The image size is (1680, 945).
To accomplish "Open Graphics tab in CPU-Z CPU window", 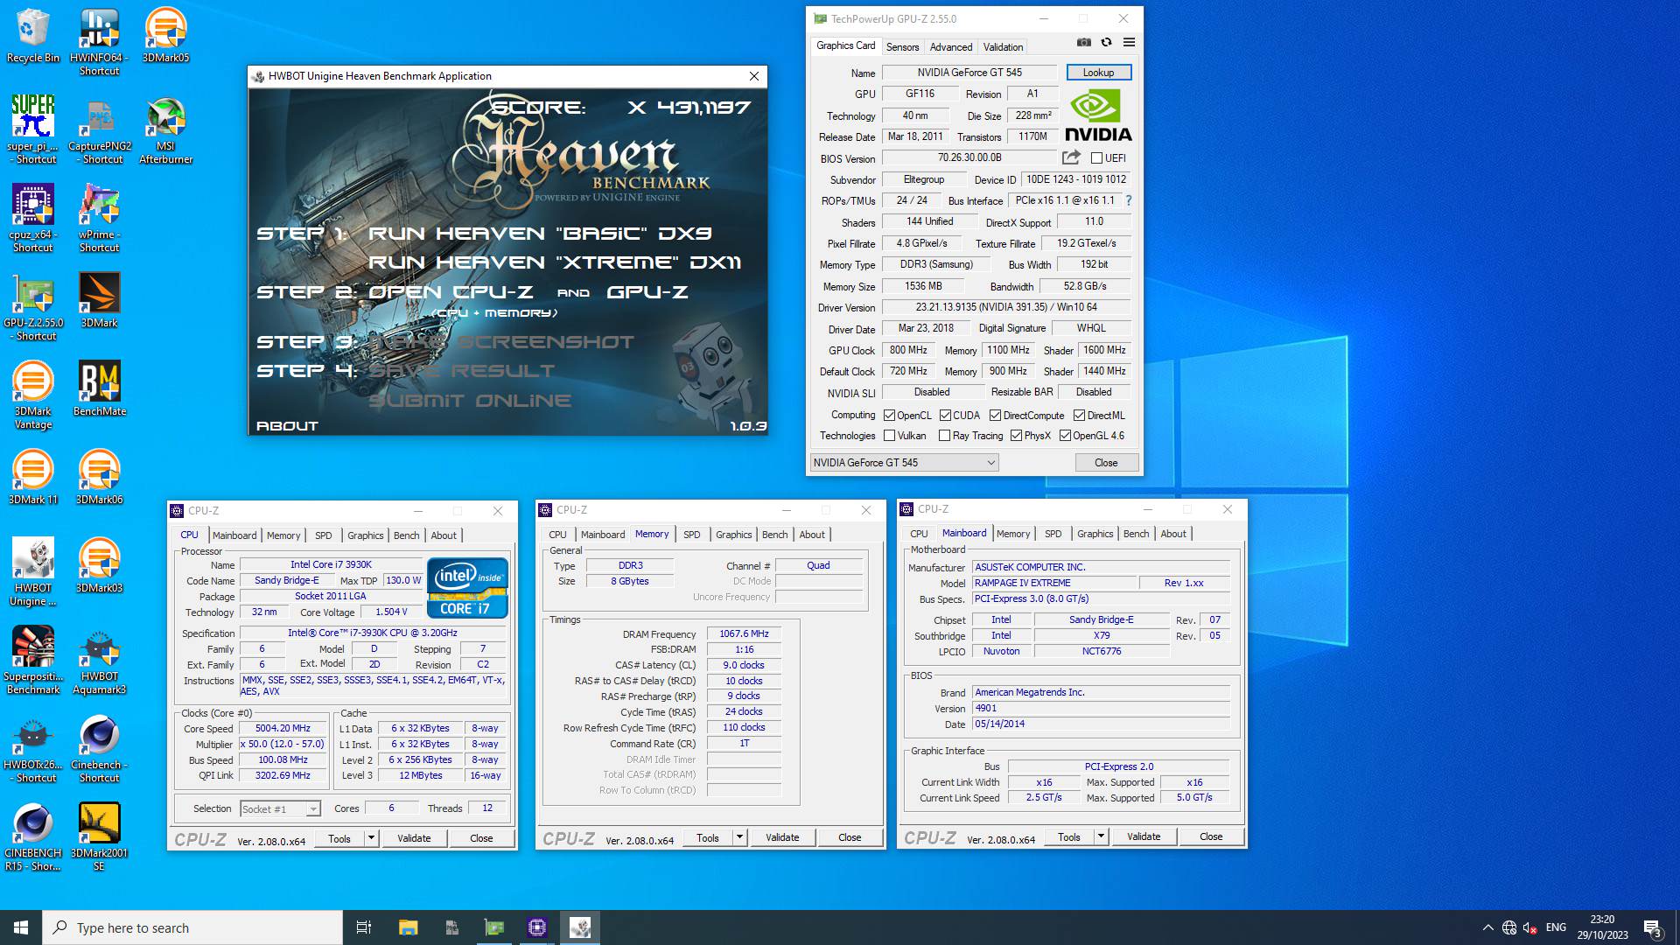I will (x=365, y=535).
